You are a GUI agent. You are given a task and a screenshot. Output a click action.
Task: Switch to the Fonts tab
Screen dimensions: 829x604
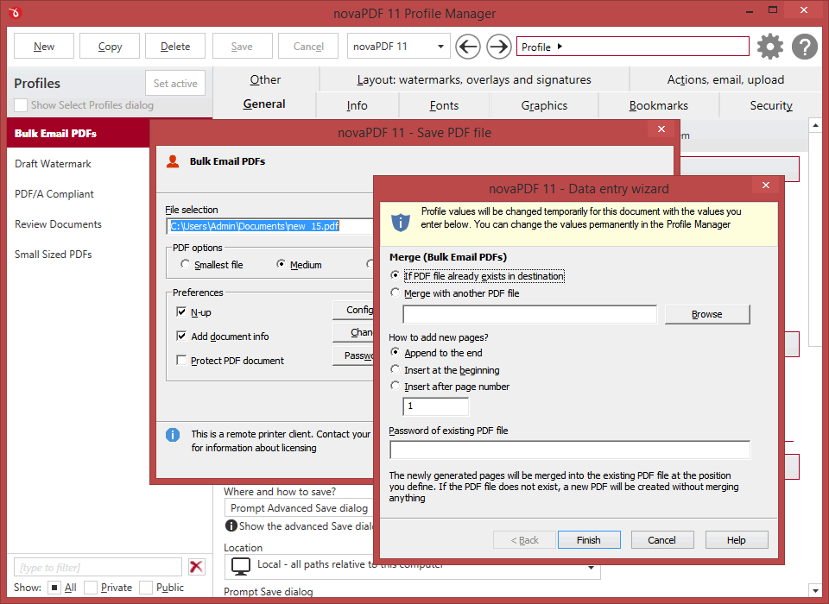click(x=444, y=105)
